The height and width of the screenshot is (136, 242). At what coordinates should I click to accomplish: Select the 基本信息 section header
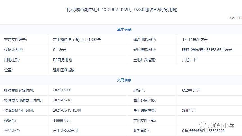tap(124, 30)
